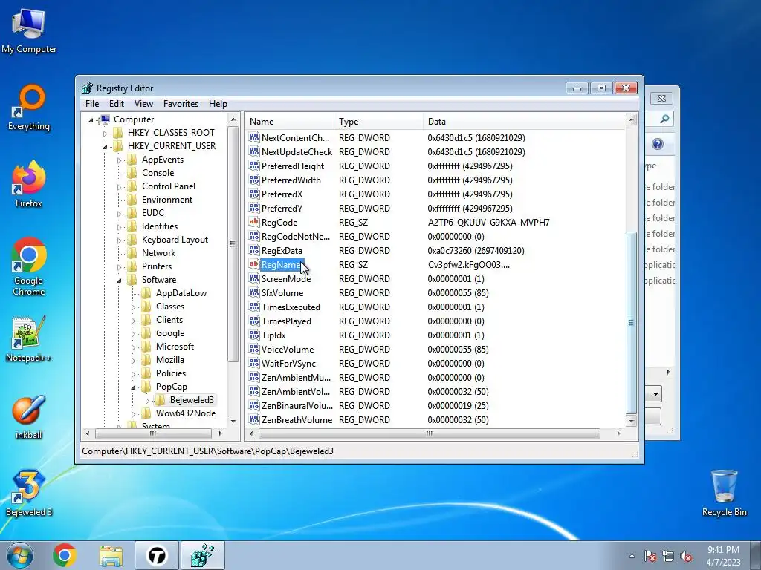Click the muted volume tray icon
This screenshot has width=761, height=570.
[x=686, y=556]
